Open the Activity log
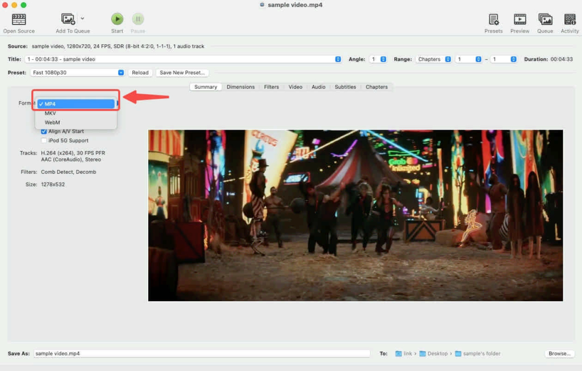 coord(569,20)
